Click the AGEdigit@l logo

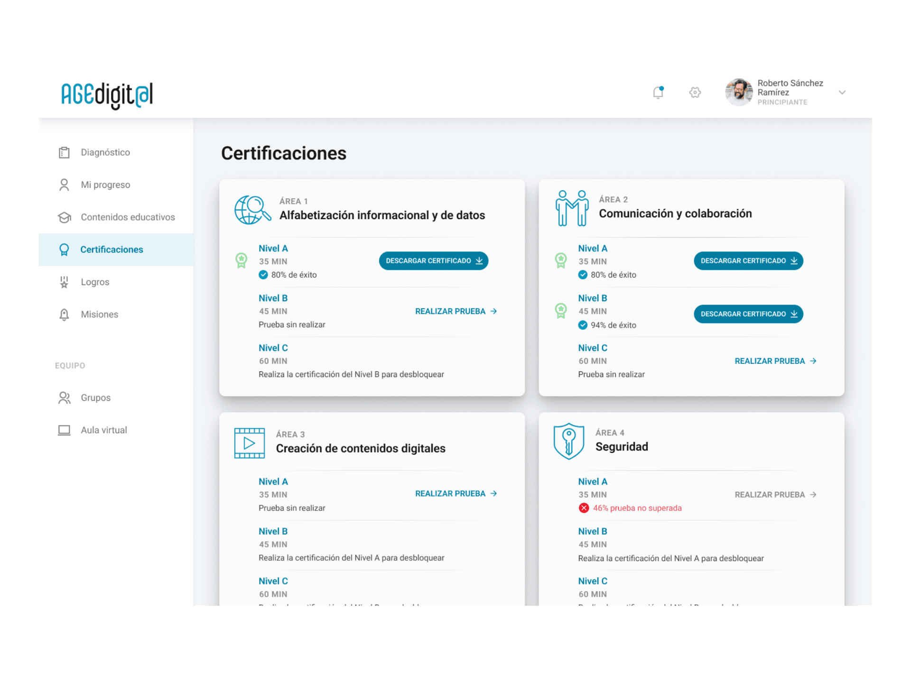coord(107,95)
